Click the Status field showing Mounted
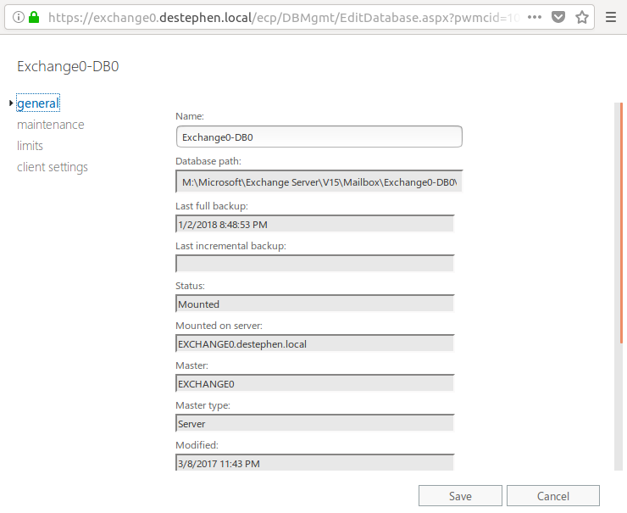This screenshot has height=513, width=627. (314, 304)
